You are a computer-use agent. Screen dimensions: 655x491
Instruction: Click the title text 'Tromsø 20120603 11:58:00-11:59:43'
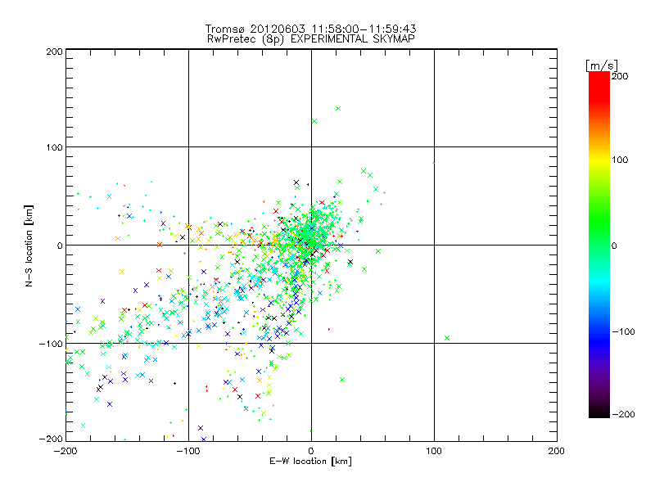tap(310, 29)
